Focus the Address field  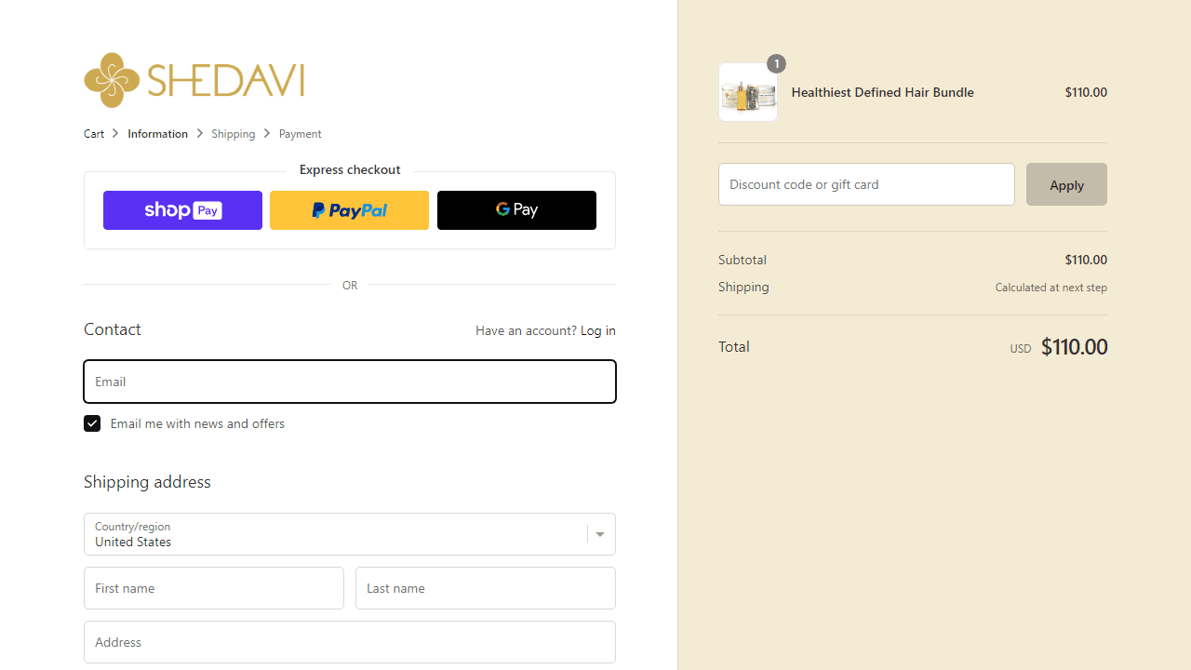coord(350,642)
